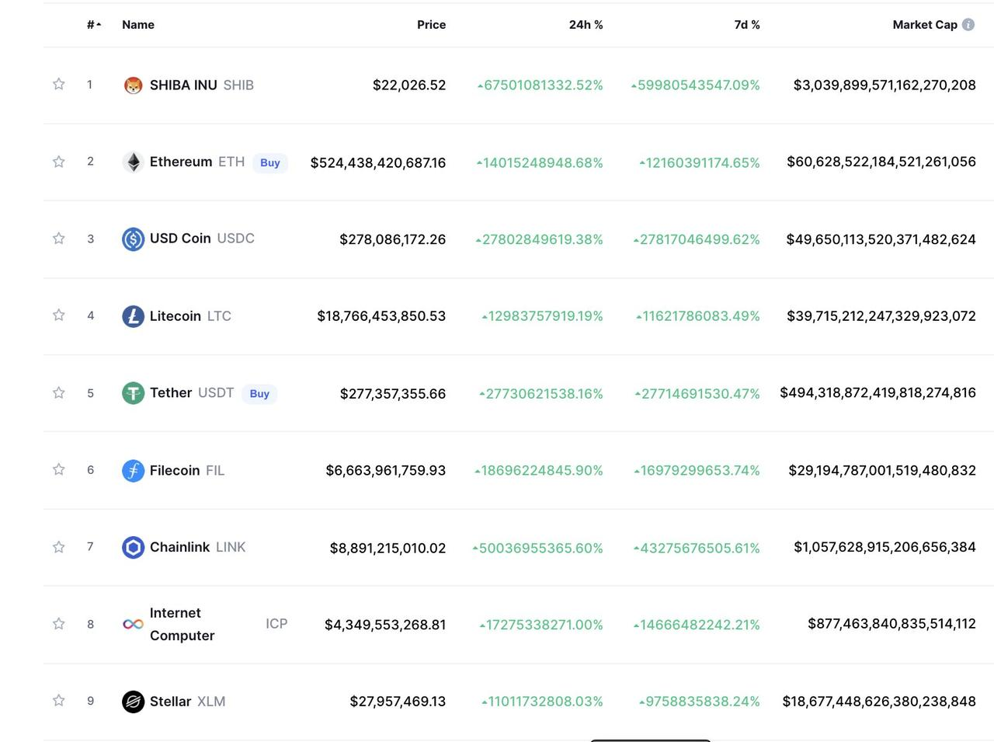The width and height of the screenshot is (994, 742).
Task: Open the USD Coin page link
Action: pos(180,239)
